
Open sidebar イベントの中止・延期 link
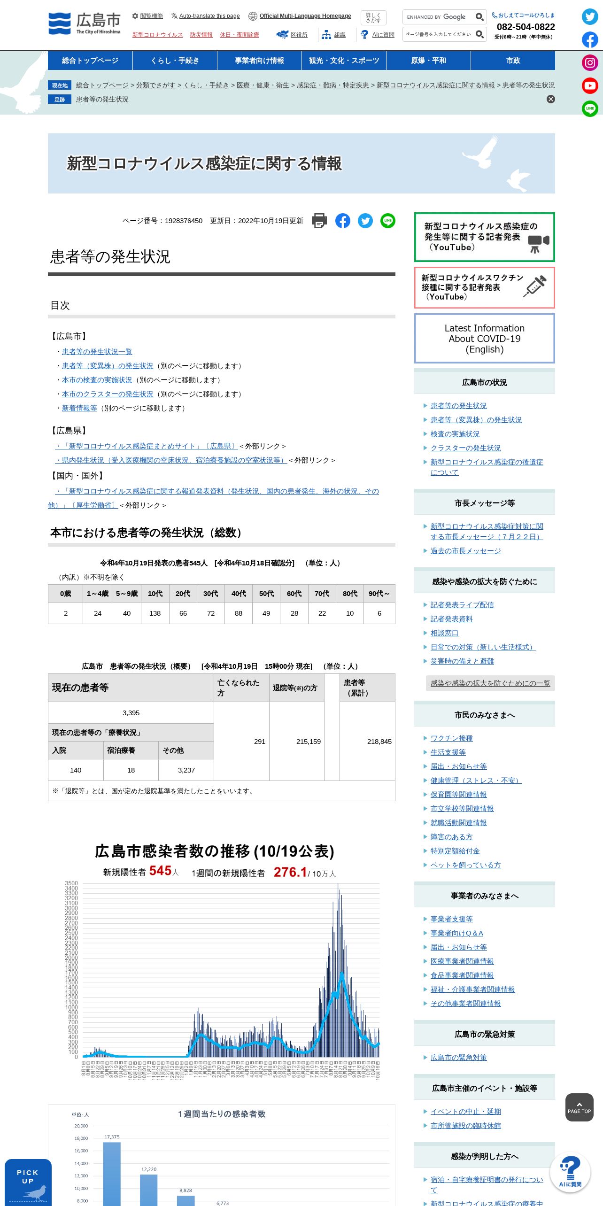(x=466, y=1112)
